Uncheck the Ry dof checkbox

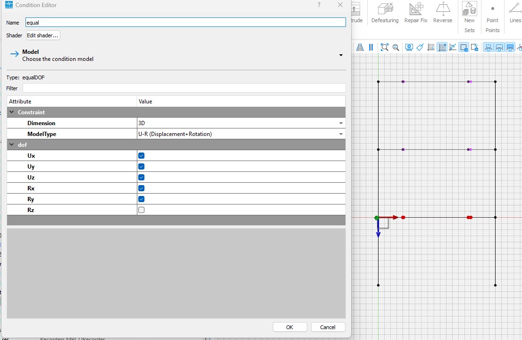141,199
